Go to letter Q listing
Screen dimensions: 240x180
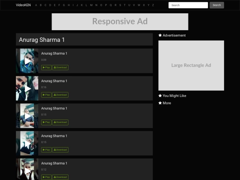(111, 5)
